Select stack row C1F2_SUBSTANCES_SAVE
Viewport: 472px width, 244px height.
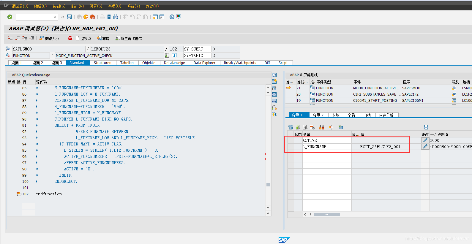377,94
